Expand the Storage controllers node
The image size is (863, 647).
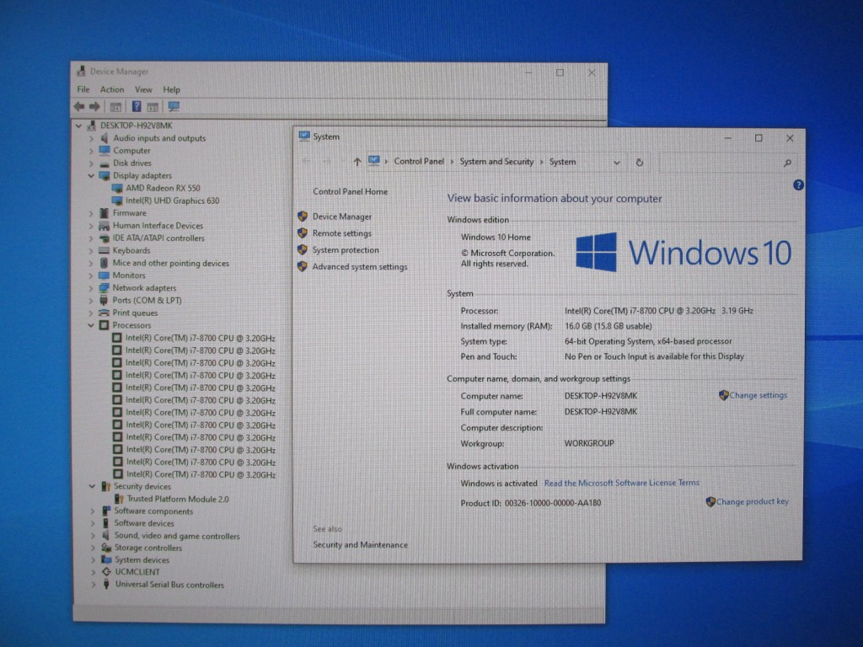(93, 548)
